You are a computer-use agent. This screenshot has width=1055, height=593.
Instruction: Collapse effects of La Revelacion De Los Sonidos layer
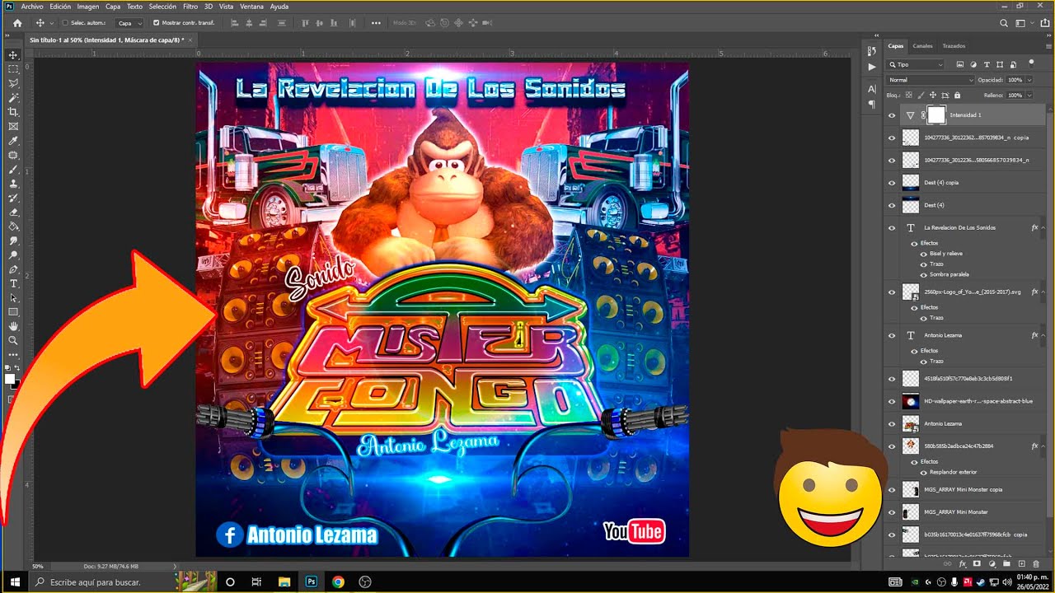1043,227
